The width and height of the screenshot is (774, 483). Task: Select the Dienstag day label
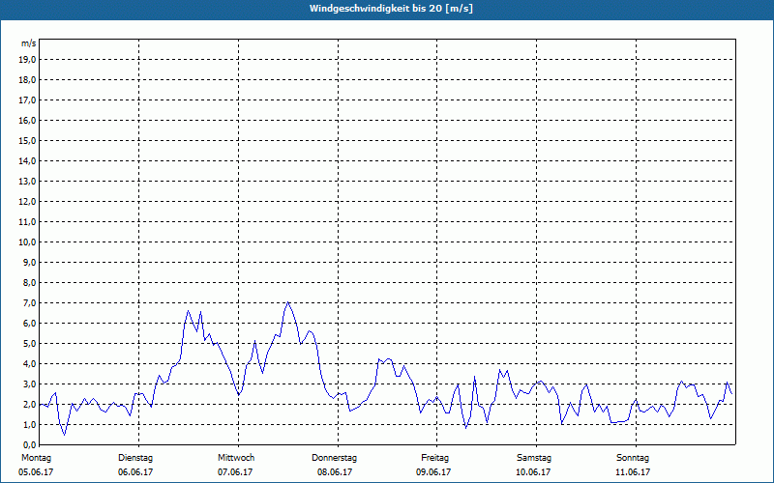tap(135, 457)
